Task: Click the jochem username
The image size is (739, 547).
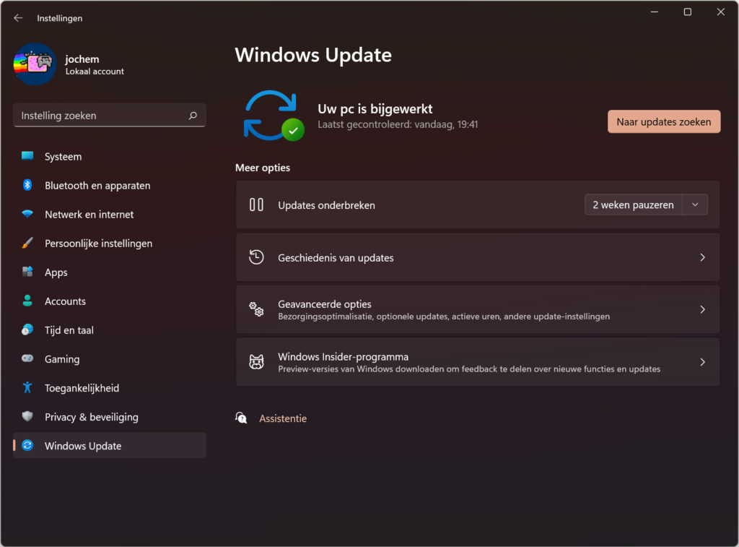Action: coord(82,59)
